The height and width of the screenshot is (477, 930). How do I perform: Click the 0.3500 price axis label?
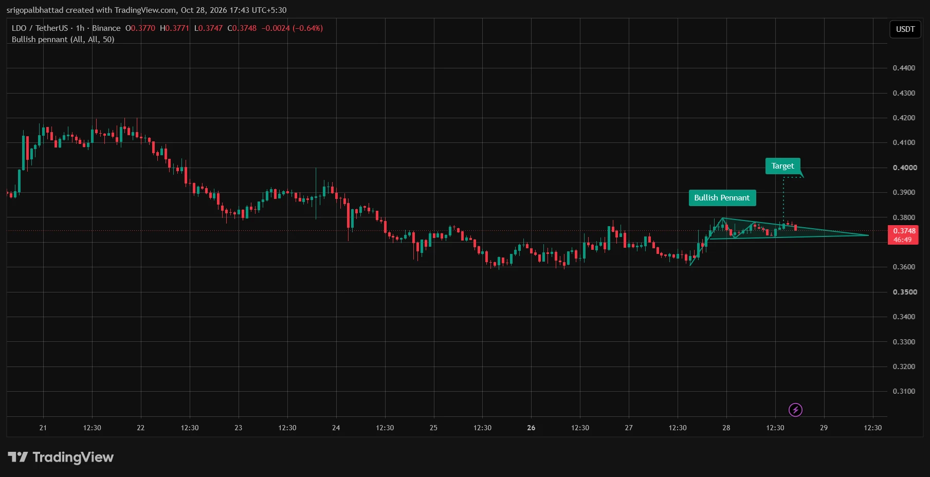coord(904,292)
